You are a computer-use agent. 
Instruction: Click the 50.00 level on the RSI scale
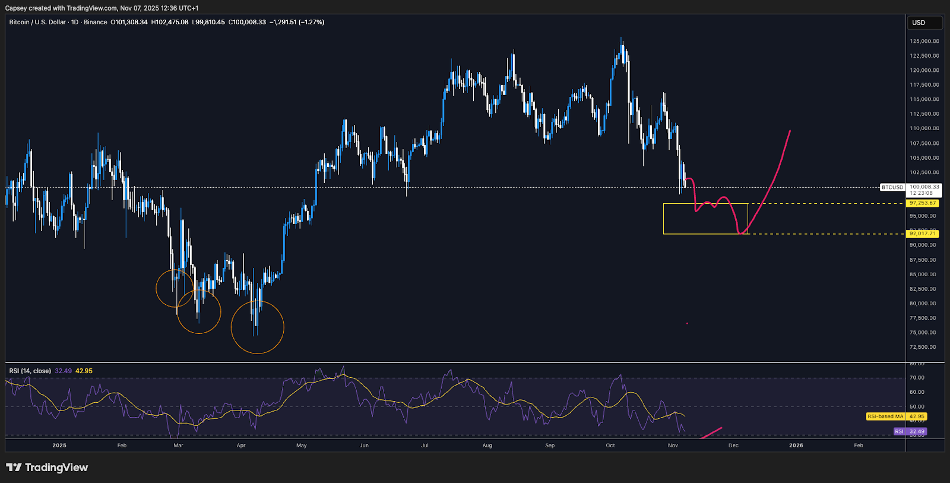click(917, 407)
